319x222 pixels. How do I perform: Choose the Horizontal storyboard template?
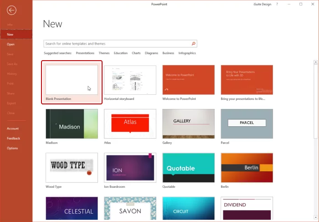point(130,80)
